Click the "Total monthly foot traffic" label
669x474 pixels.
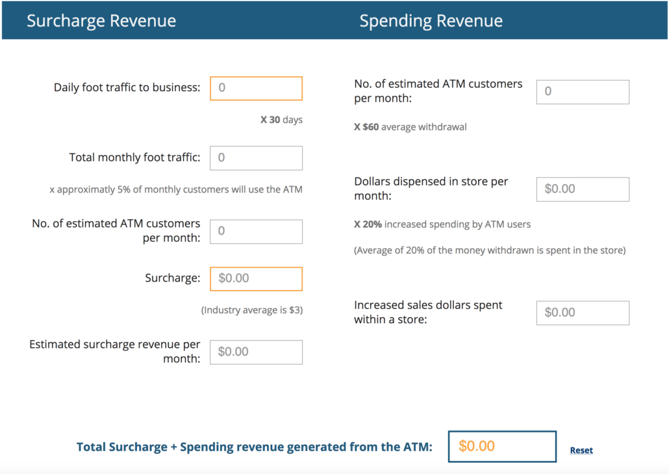click(134, 157)
